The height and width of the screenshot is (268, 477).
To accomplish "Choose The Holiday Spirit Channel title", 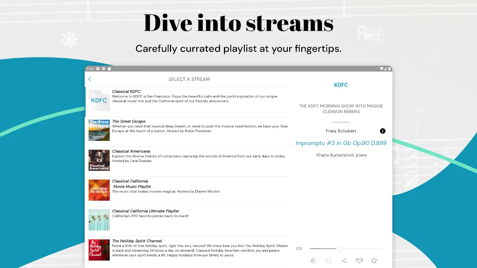I will 137,241.
